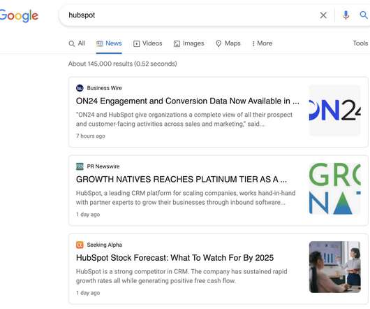
Task: Click the blue magnifier search icon
Action: click(364, 15)
